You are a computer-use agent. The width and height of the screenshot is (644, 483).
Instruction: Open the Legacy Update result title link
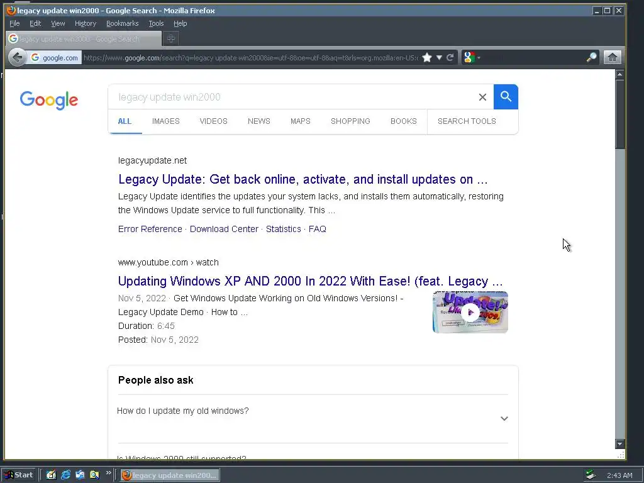point(303,179)
